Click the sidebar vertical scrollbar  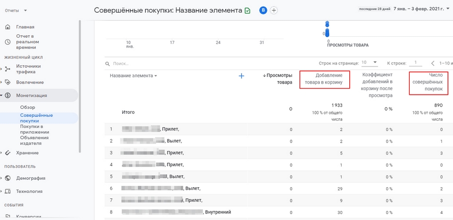click(x=80, y=87)
